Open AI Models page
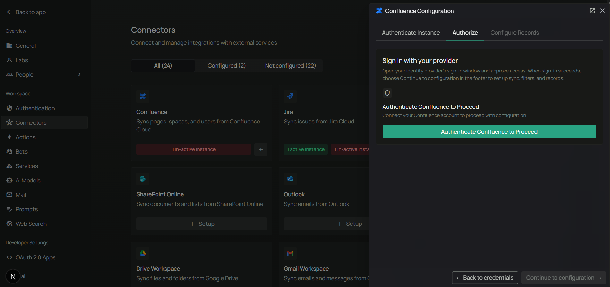This screenshot has height=287, width=610. click(44, 180)
